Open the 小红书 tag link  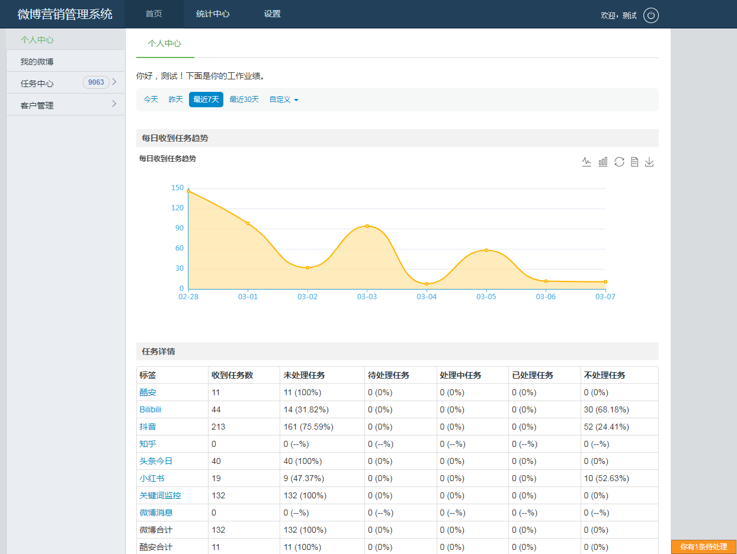tap(152, 478)
